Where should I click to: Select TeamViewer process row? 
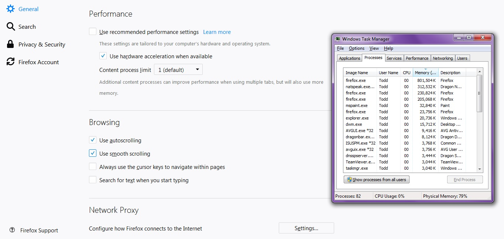[410, 162]
